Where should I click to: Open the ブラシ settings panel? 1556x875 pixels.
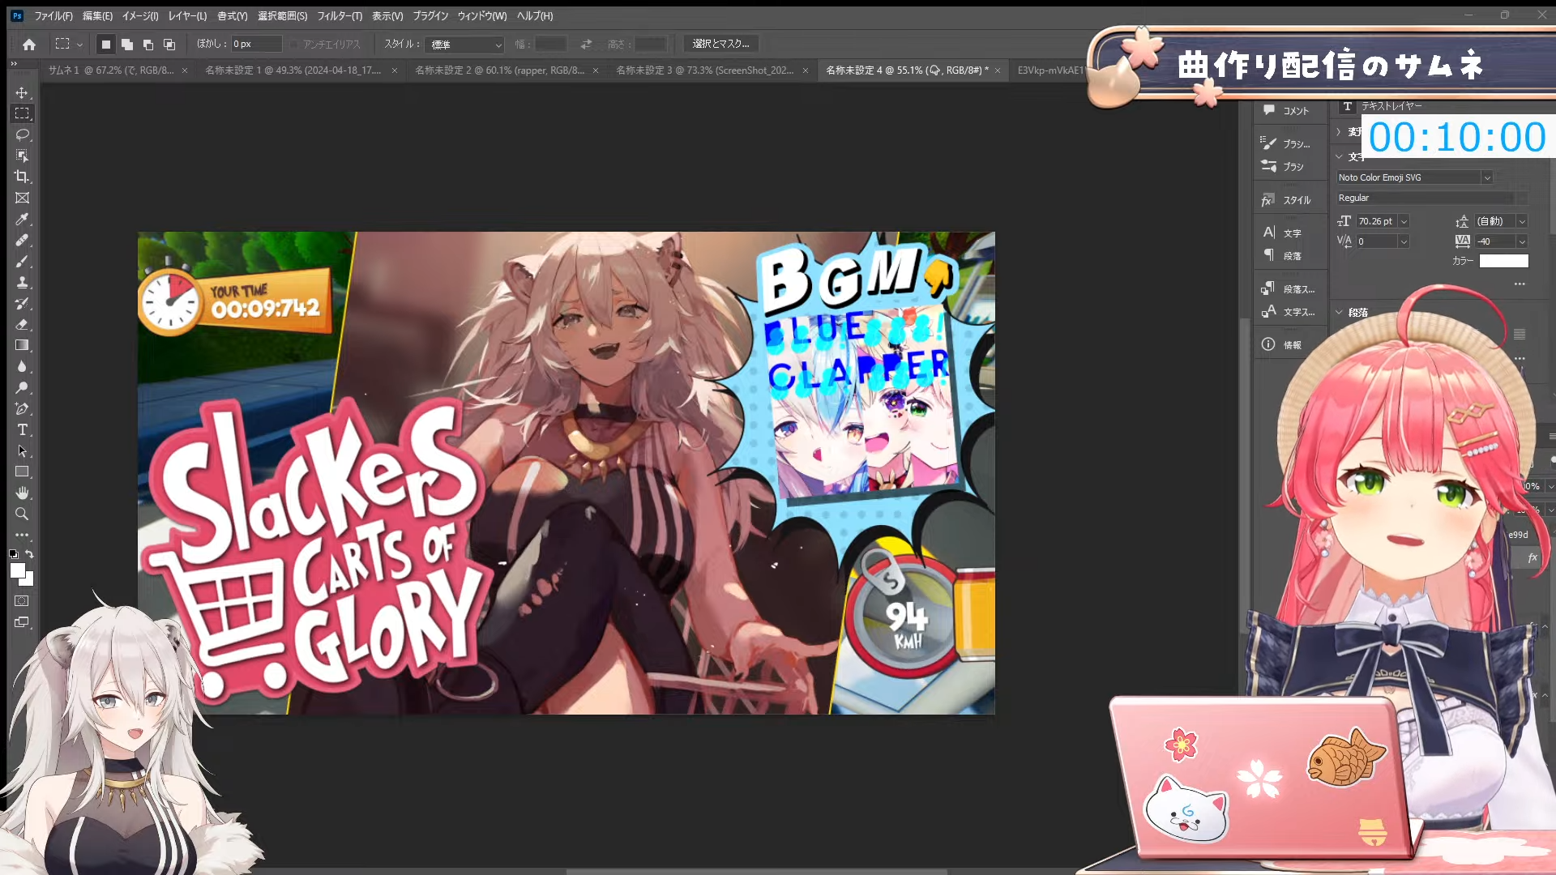coord(1287,144)
